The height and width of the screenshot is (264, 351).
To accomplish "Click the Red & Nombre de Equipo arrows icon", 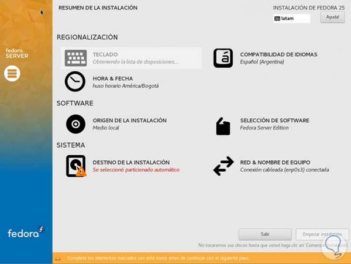I will (x=223, y=166).
